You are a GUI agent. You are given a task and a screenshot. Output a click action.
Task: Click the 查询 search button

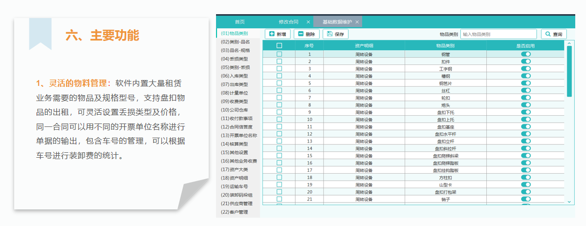click(x=554, y=34)
